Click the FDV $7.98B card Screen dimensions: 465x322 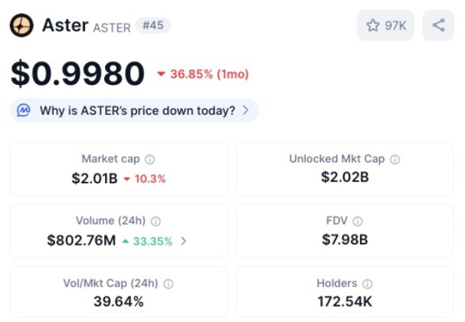[345, 231]
